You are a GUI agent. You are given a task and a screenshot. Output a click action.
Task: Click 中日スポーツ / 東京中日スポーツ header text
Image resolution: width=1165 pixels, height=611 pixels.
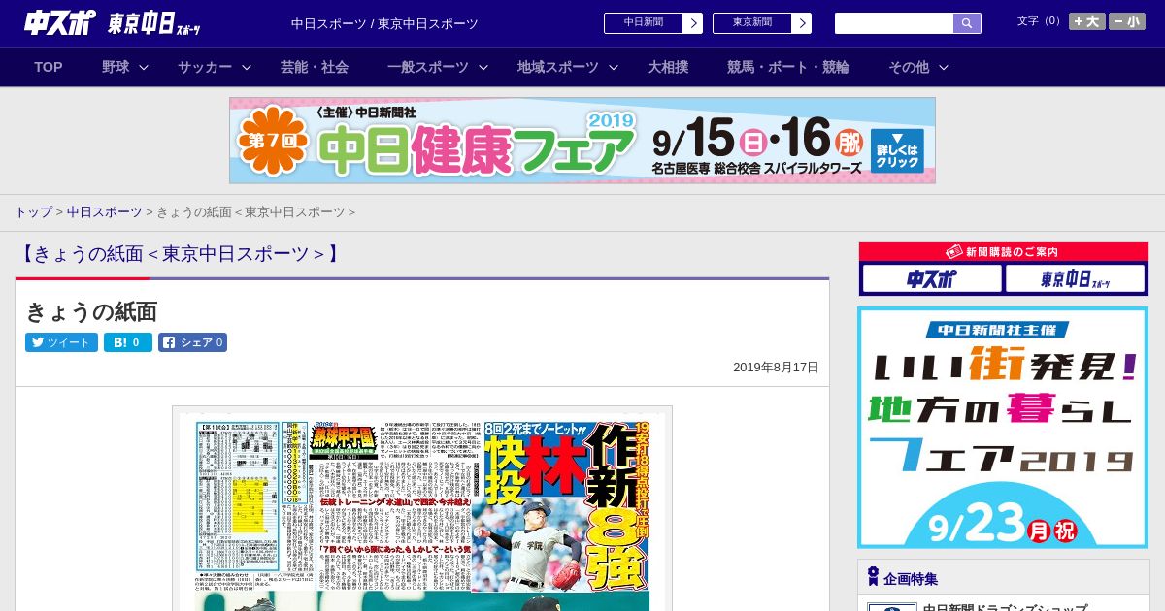click(384, 23)
